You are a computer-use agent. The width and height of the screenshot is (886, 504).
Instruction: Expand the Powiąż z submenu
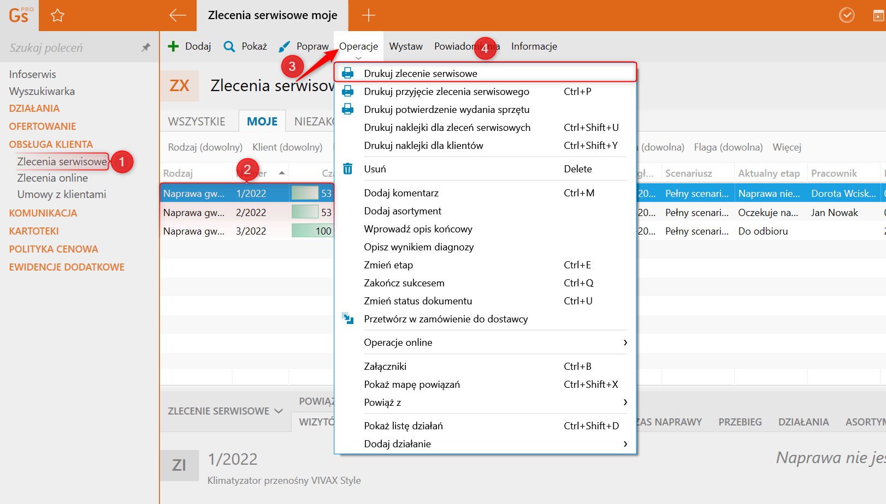tap(625, 402)
